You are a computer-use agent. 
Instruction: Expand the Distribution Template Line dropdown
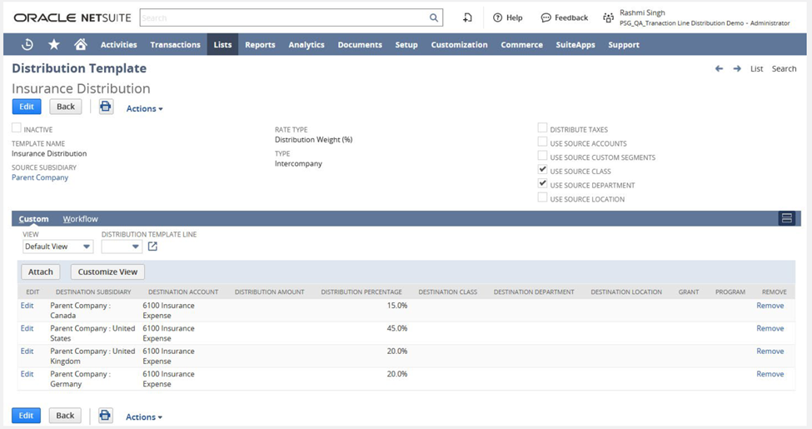(x=122, y=247)
